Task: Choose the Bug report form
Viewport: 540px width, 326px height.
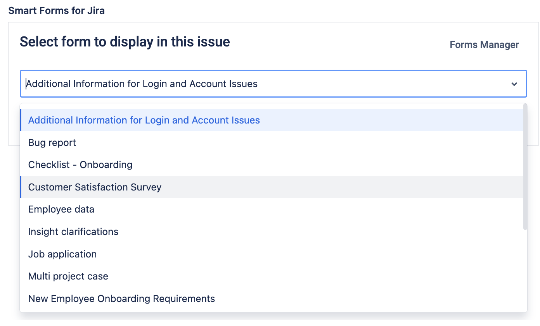Action: tap(52, 143)
